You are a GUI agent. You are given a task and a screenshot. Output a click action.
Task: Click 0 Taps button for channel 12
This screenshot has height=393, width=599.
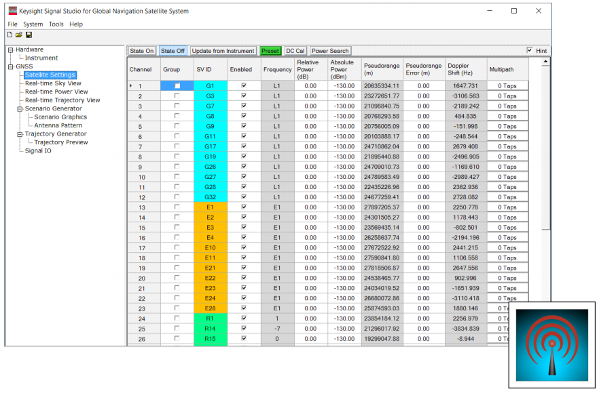coord(507,197)
